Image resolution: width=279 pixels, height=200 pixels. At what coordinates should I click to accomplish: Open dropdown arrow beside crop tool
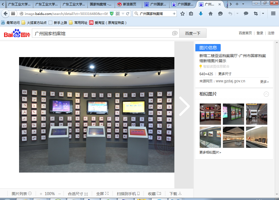tap(263, 14)
